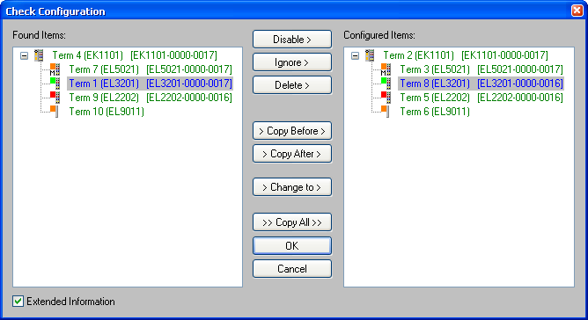Click the Disable > button
Viewport: 588px width, 320px height.
coord(292,40)
